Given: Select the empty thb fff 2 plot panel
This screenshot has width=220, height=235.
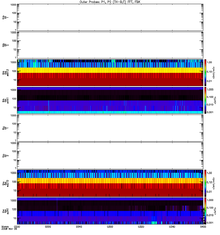Looking at the screenshot, I should coord(110,45).
